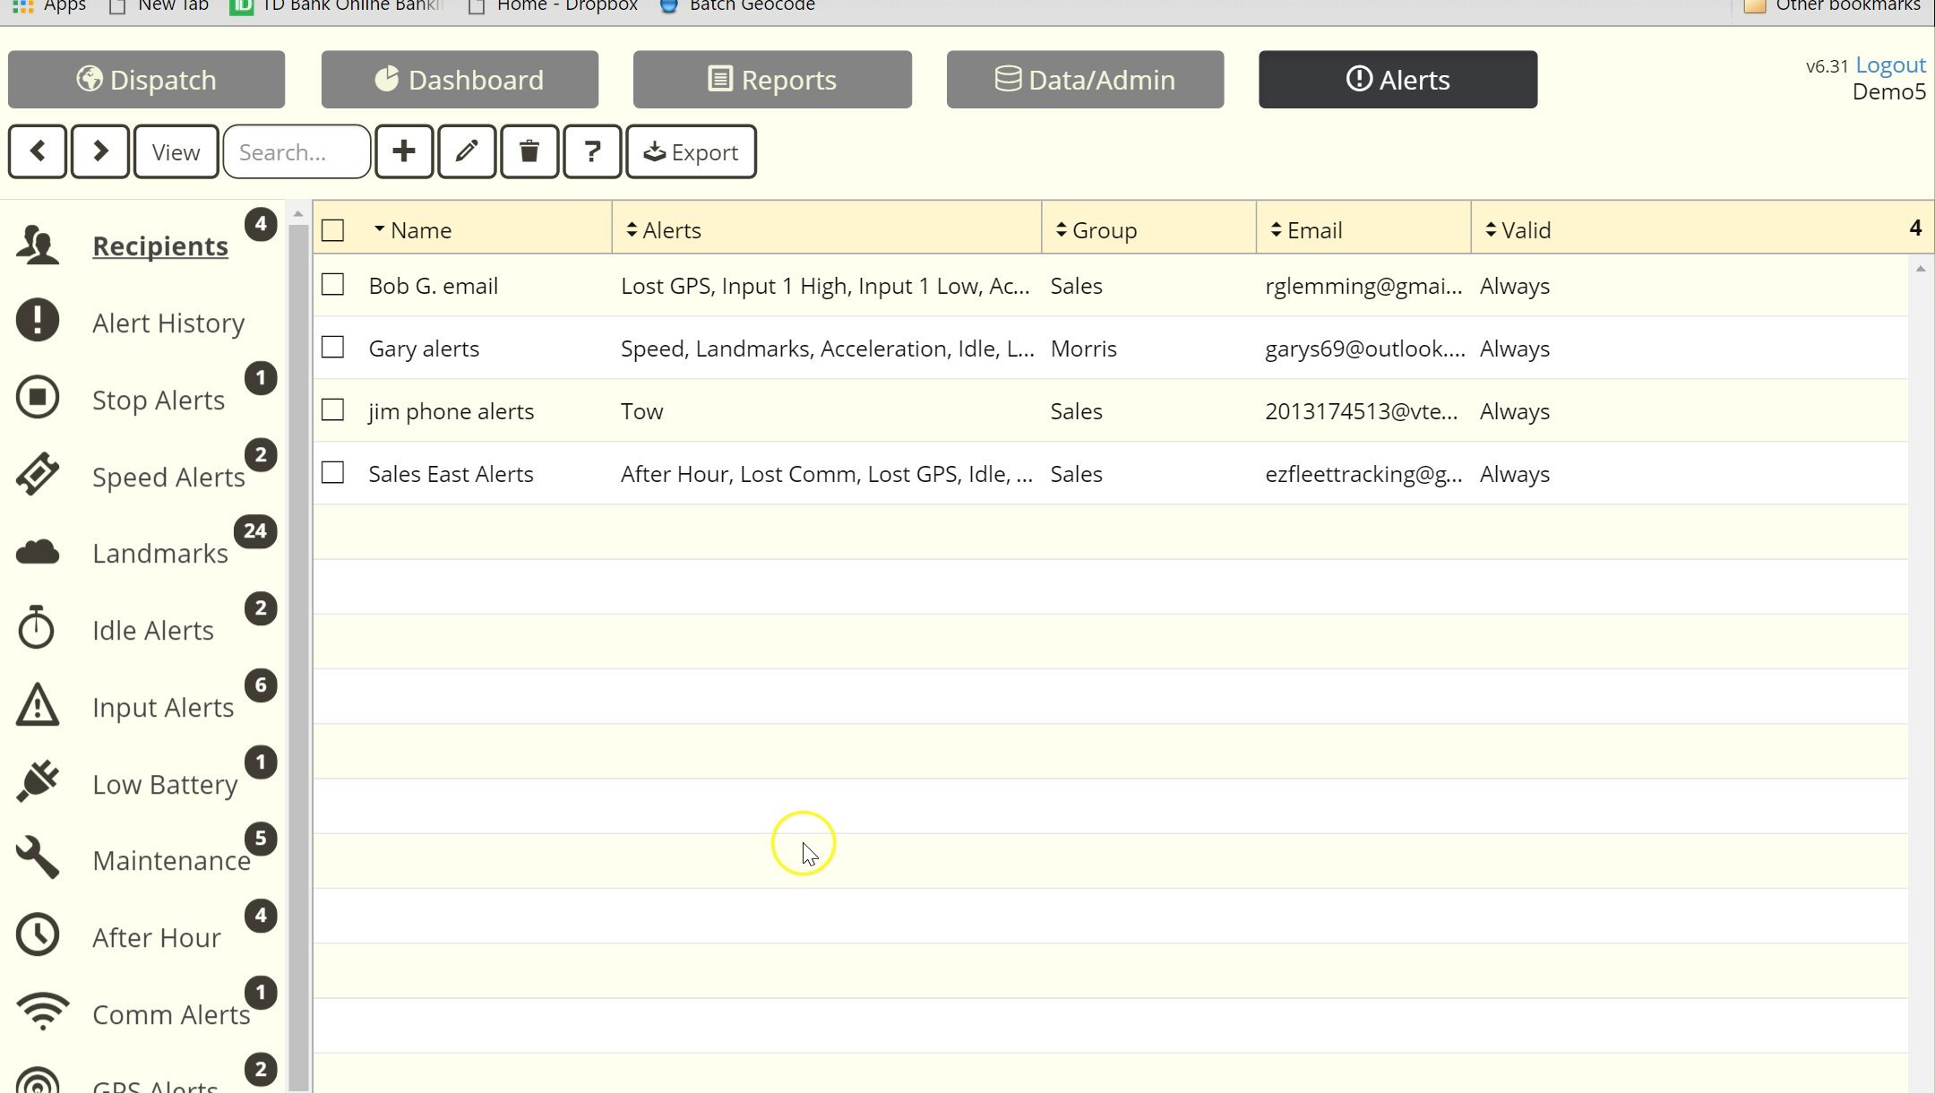This screenshot has width=1935, height=1093.
Task: Open the Recipients section in the sidebar
Action: [159, 245]
